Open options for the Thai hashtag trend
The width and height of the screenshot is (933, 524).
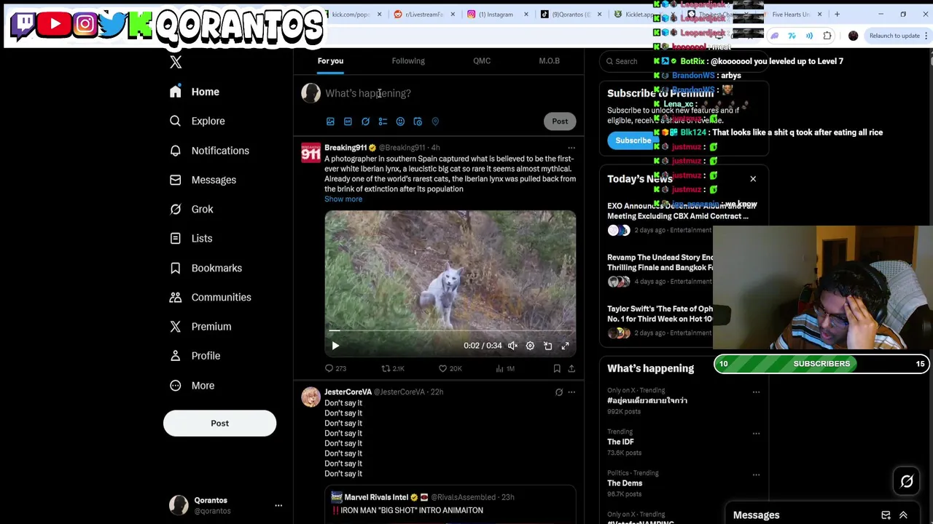point(756,392)
